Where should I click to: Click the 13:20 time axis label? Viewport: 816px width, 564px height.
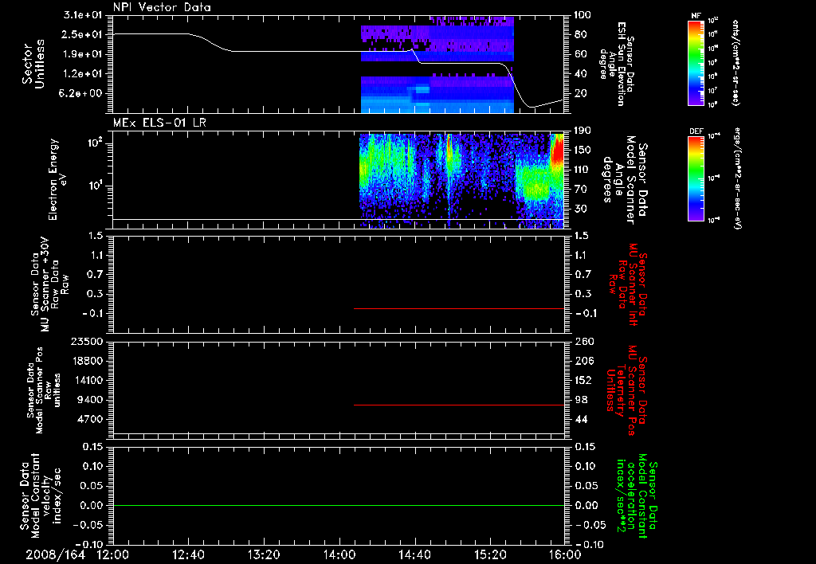click(264, 554)
